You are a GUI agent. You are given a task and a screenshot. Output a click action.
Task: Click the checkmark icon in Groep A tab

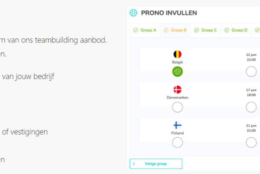(136, 30)
